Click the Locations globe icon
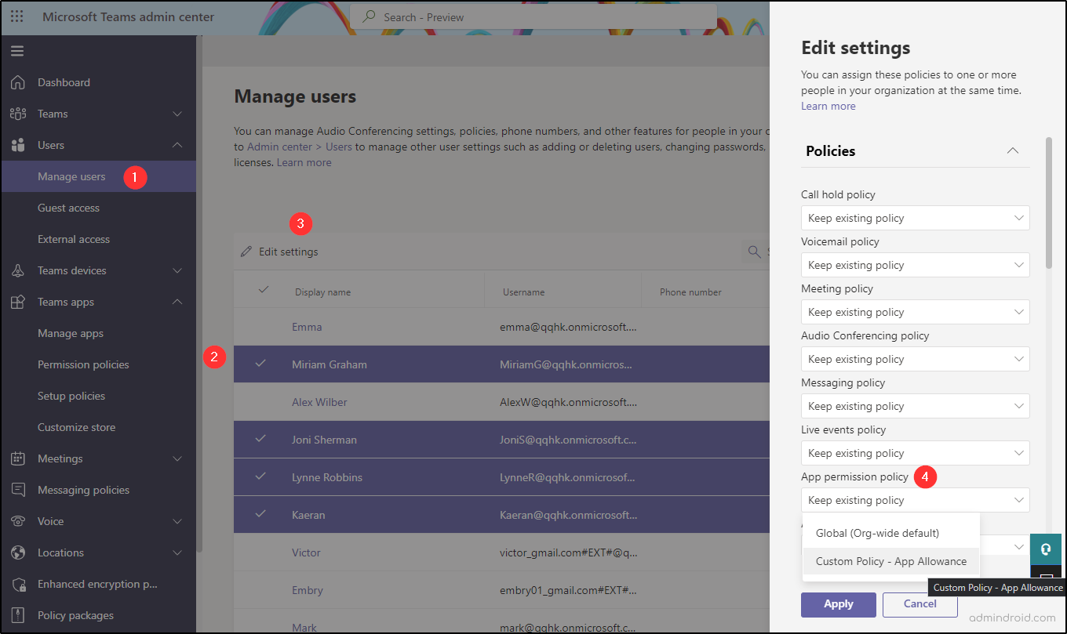 (16, 552)
